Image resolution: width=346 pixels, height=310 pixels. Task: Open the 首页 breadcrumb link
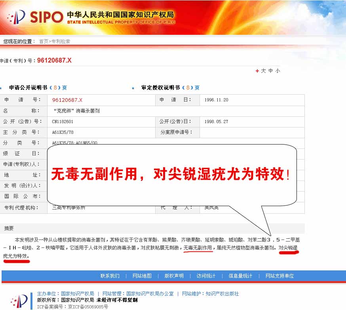pos(44,42)
